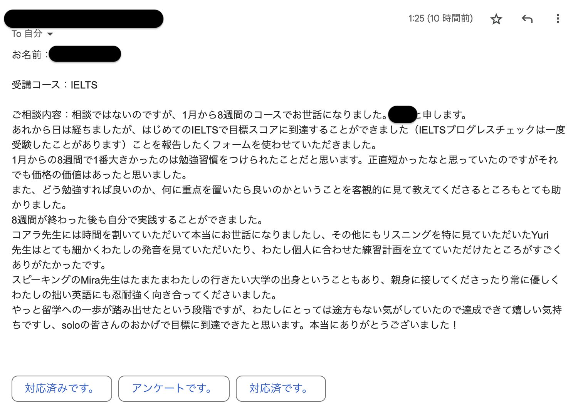Screen dimensions: 578x411
Task: Star this email message
Action: pyautogui.click(x=496, y=19)
